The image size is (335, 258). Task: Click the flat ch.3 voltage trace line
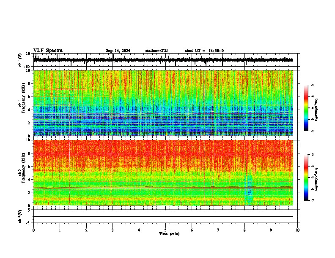point(163,216)
